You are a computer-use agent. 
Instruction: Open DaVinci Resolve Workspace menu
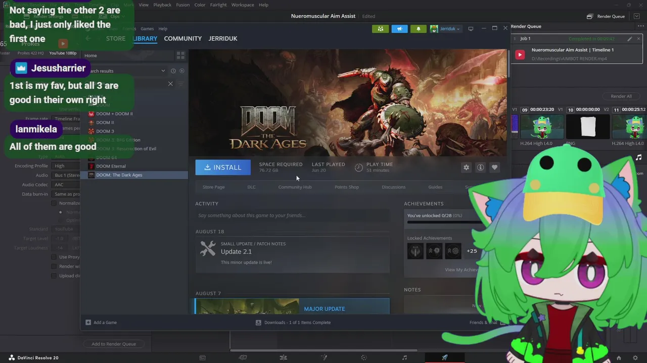pyautogui.click(x=243, y=5)
